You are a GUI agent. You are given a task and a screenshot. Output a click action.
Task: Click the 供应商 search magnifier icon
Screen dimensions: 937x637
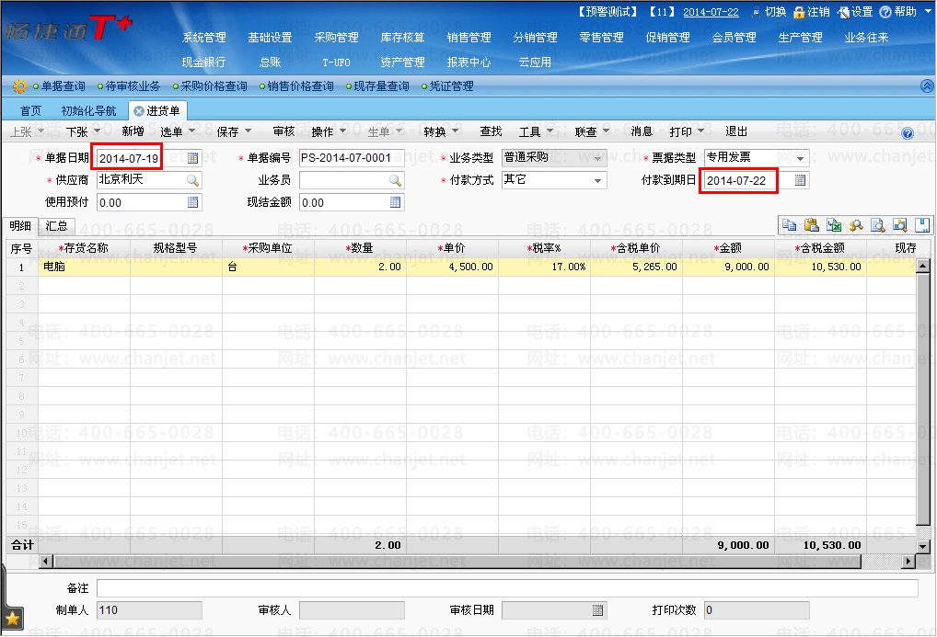click(x=192, y=180)
